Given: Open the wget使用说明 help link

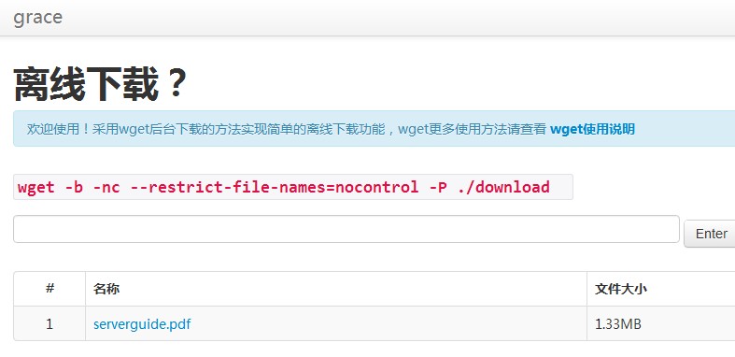Looking at the screenshot, I should pos(592,129).
